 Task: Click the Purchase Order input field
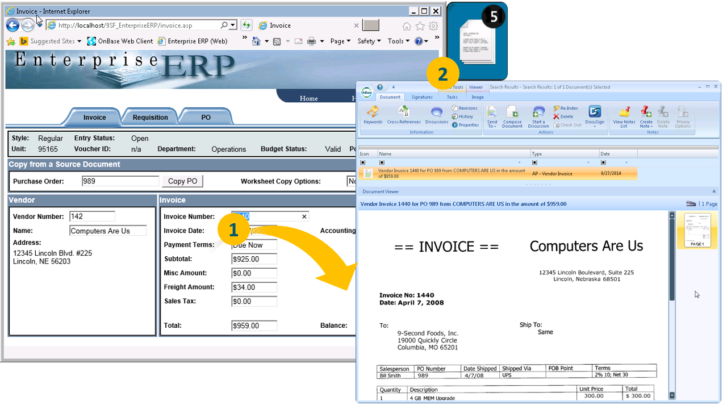click(x=120, y=181)
